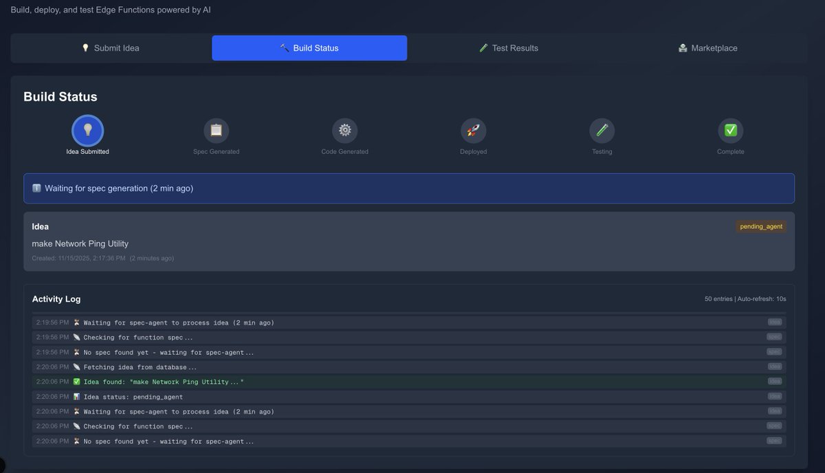Click the hourglass icon in the 2:20:06 No spec found row
The image size is (825, 473).
tap(77, 441)
